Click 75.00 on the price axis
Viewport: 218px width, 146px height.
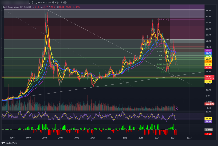click(x=208, y=11)
